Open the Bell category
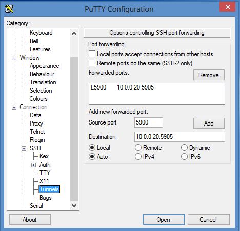The image size is (240, 231). [34, 41]
